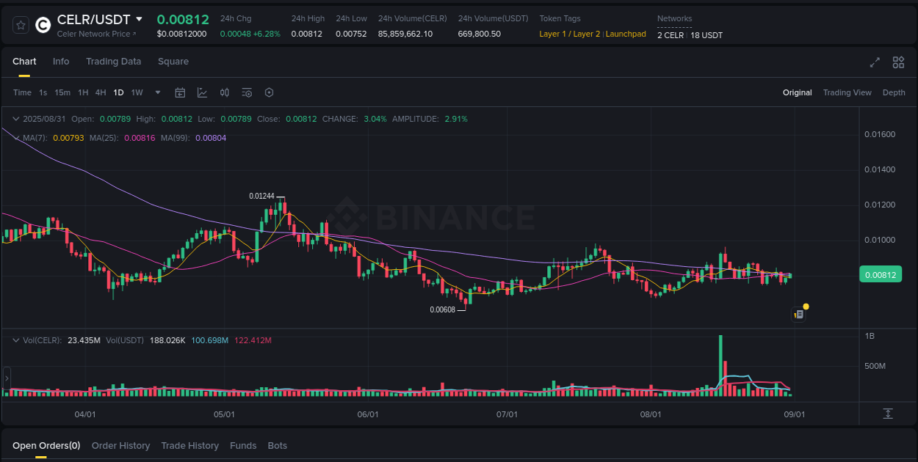This screenshot has height=462, width=918.
Task: Change candle style via the candlestick icon
Action: [x=225, y=92]
